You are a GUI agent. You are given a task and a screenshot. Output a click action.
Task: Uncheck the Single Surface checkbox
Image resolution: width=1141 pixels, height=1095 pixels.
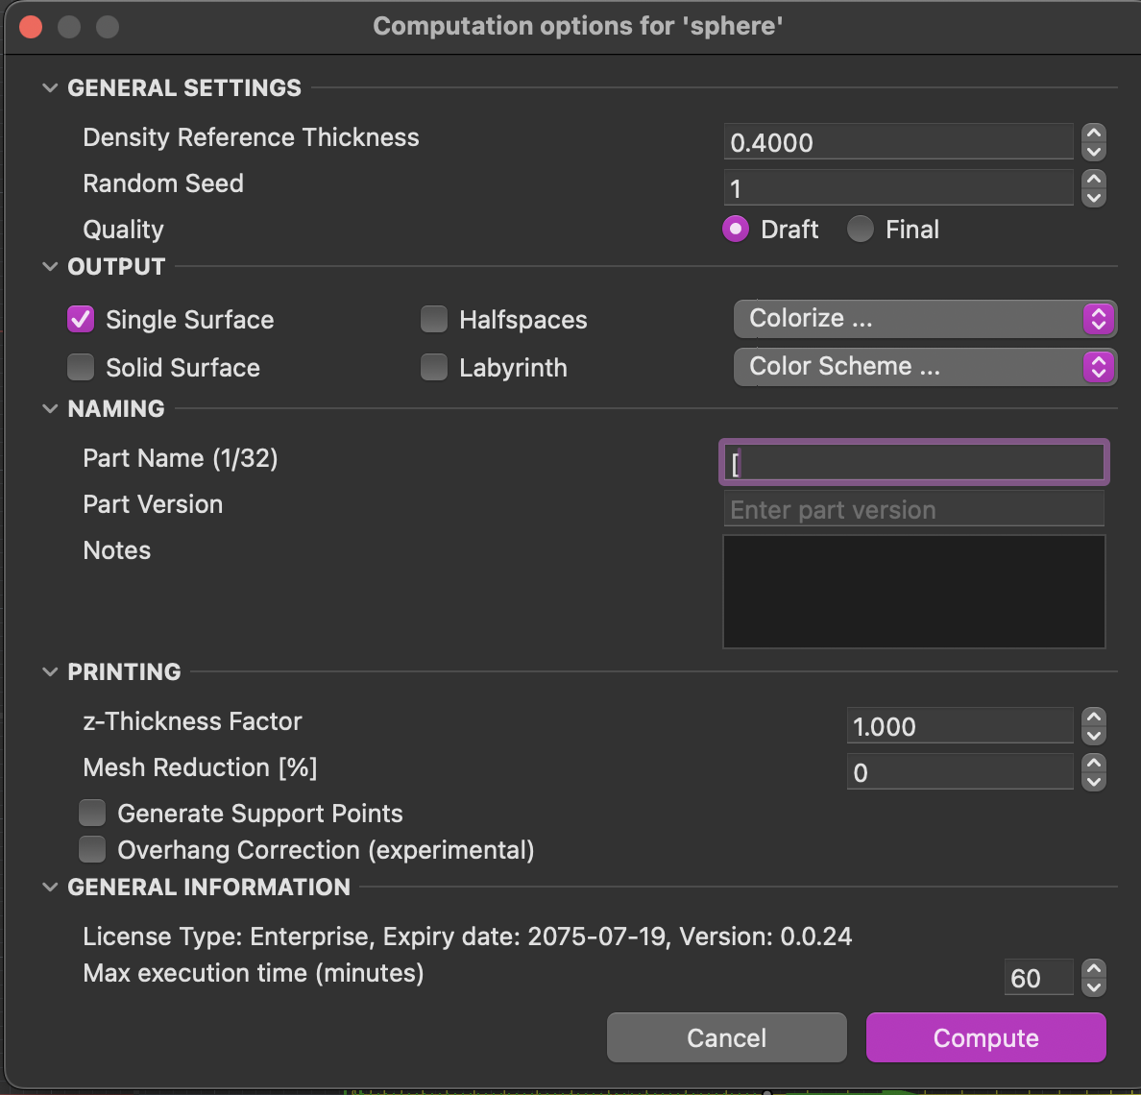81,320
